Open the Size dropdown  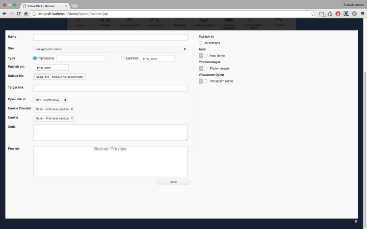click(x=110, y=49)
